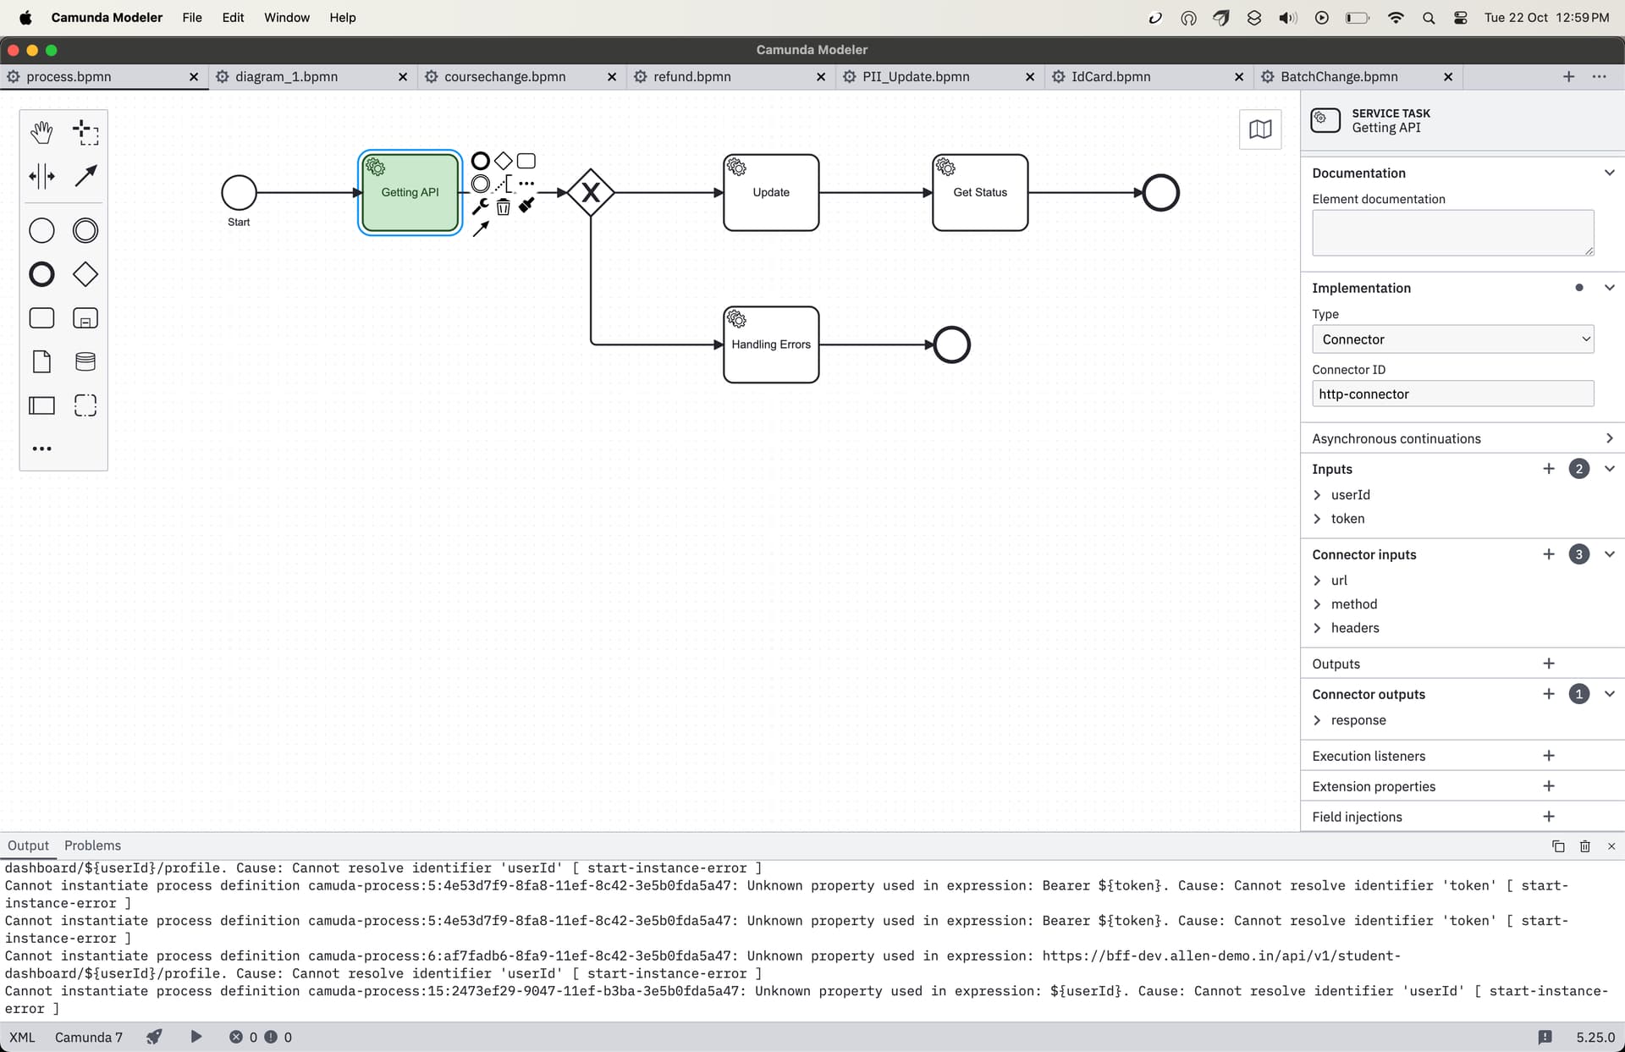Click the Wi-Fi menu bar icon
This screenshot has height=1052, width=1625.
click(x=1396, y=18)
